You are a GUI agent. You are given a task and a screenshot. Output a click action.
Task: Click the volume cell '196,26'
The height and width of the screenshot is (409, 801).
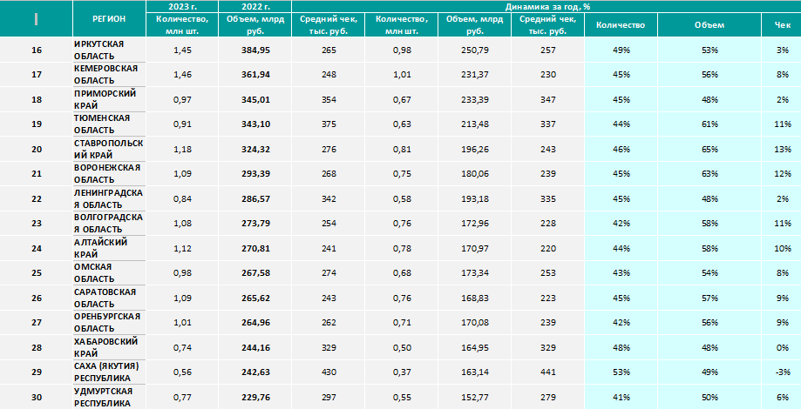(474, 150)
